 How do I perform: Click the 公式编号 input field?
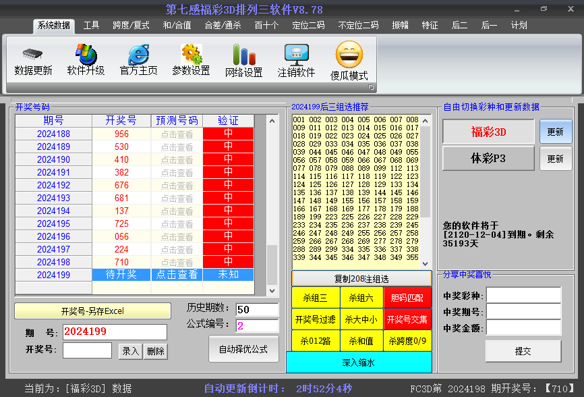coord(257,326)
